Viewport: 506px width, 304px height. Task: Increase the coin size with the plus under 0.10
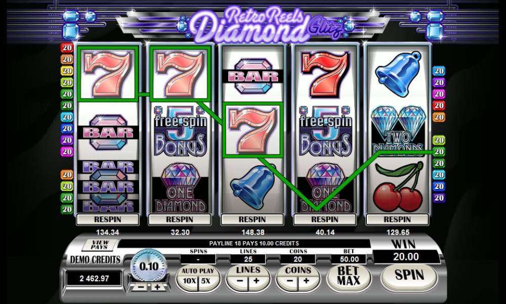(x=157, y=287)
